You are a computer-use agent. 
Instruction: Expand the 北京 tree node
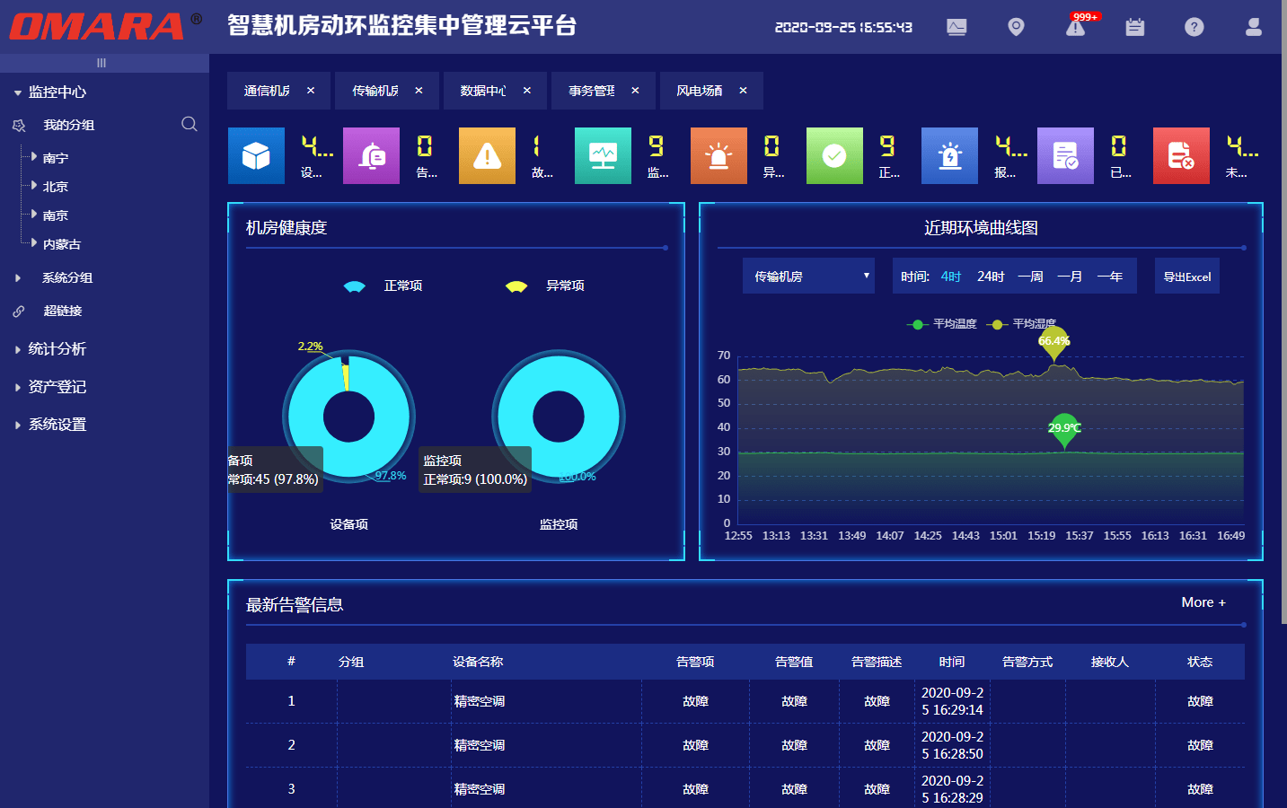34,186
